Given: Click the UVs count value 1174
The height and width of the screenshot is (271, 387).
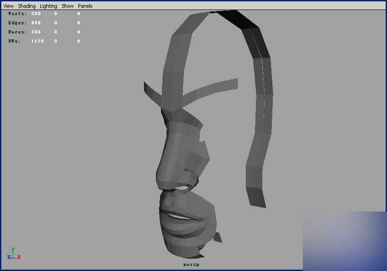Looking at the screenshot, I should (38, 41).
